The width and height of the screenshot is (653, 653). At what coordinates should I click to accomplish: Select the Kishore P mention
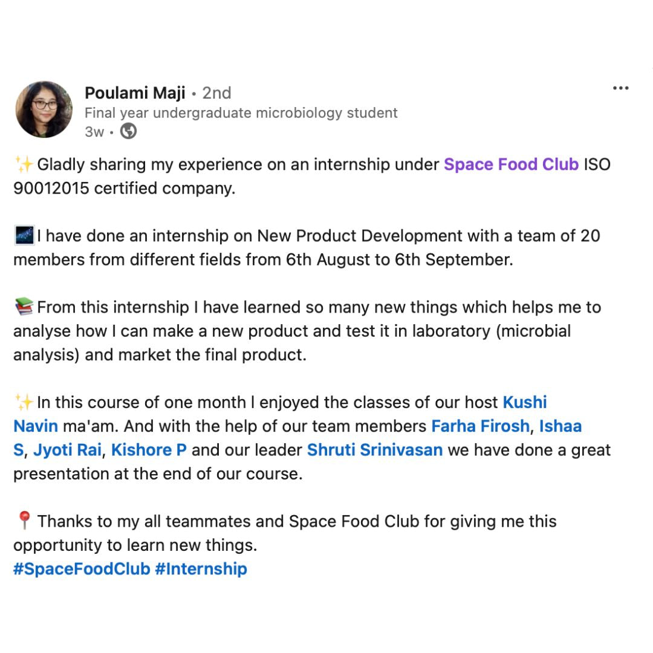pos(149,450)
